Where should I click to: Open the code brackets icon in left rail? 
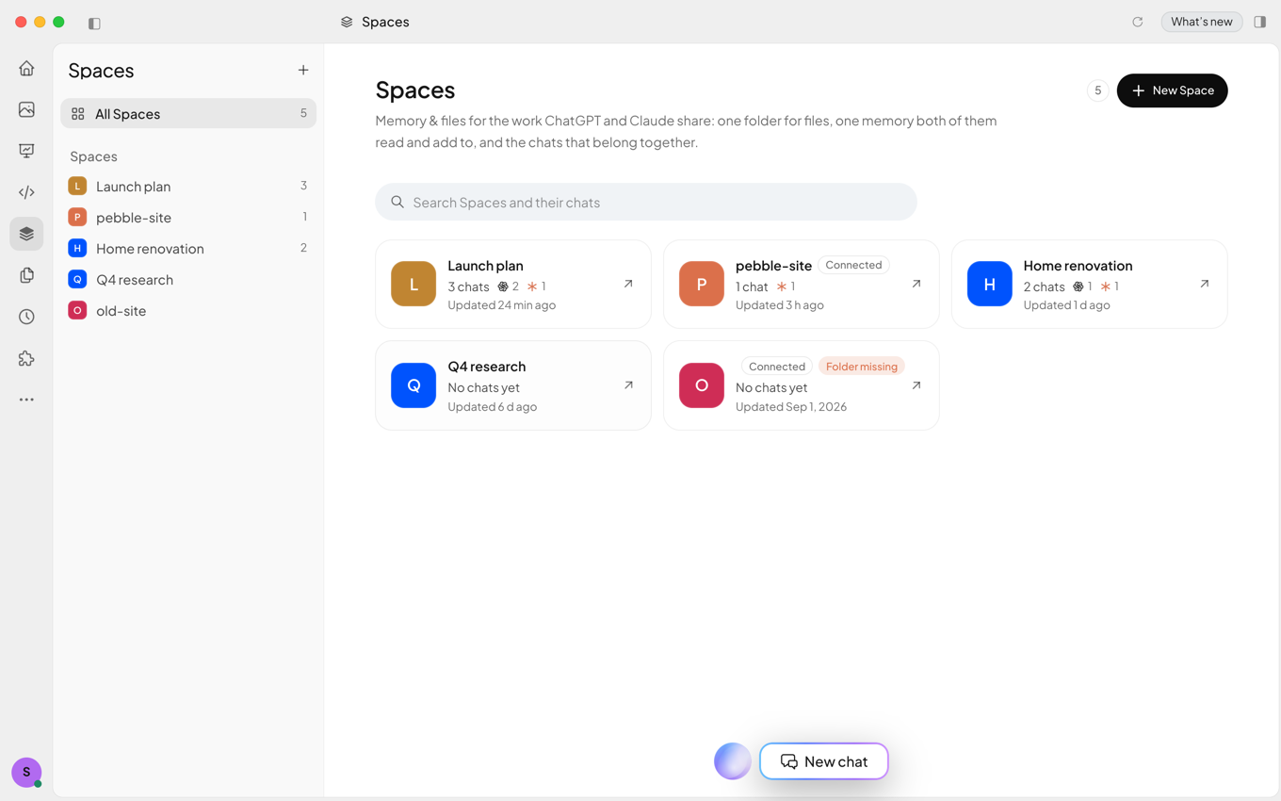pos(26,192)
